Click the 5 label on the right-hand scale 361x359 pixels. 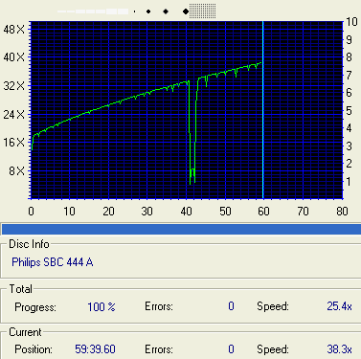[349, 111]
